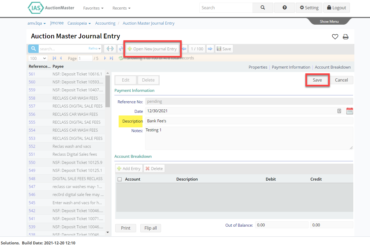Select reference 550 row
Screen dimensions: 370x246
(66, 162)
